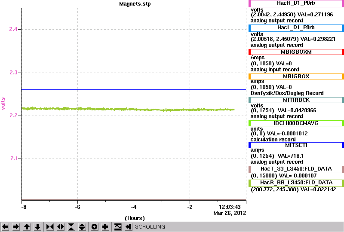Viewport: 344px width, 232px height.
Task: Pan the plot left with the left arrow
Action: 5,227
